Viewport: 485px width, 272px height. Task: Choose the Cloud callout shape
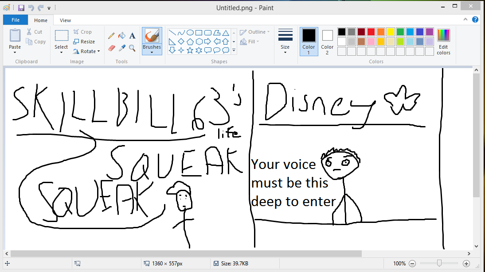point(226,50)
